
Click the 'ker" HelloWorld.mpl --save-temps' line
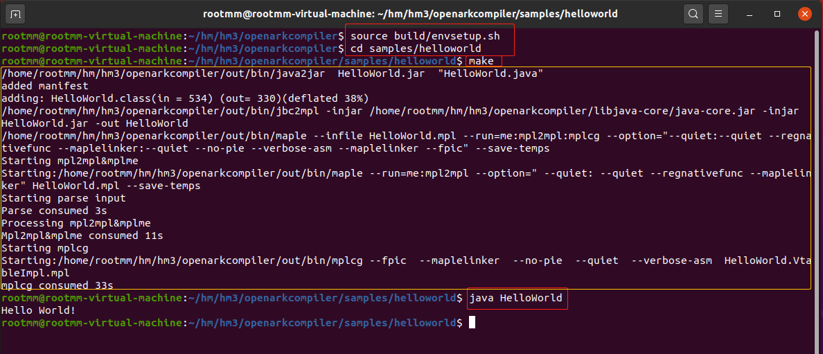click(x=100, y=186)
